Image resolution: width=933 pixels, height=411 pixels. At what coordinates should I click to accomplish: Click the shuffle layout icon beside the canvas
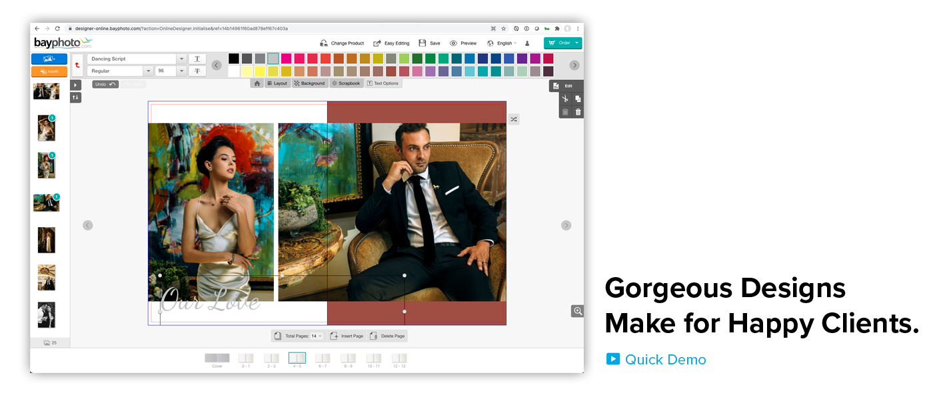pyautogui.click(x=514, y=119)
